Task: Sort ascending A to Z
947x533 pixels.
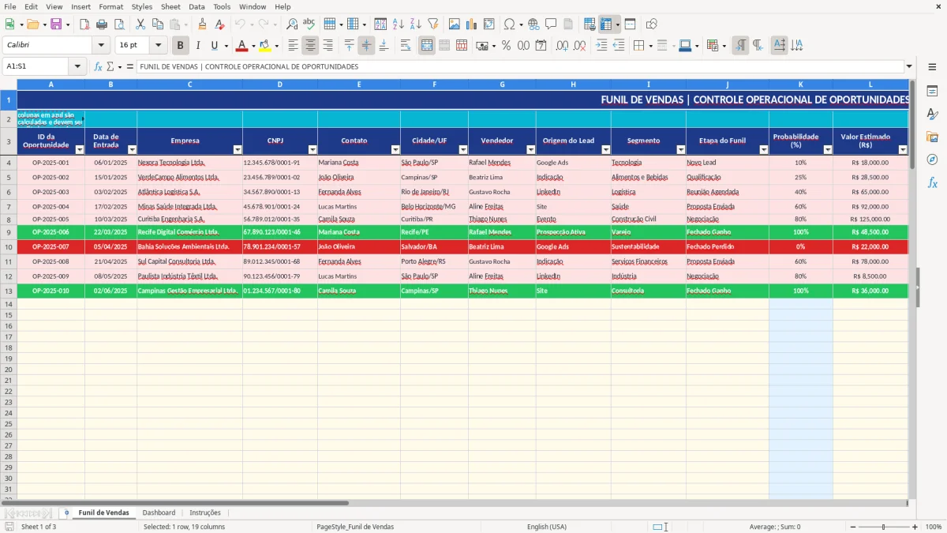Action: coord(398,24)
